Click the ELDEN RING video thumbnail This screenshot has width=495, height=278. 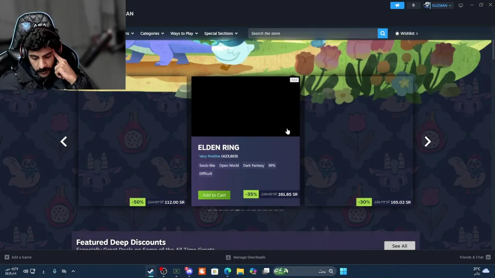coord(246,106)
